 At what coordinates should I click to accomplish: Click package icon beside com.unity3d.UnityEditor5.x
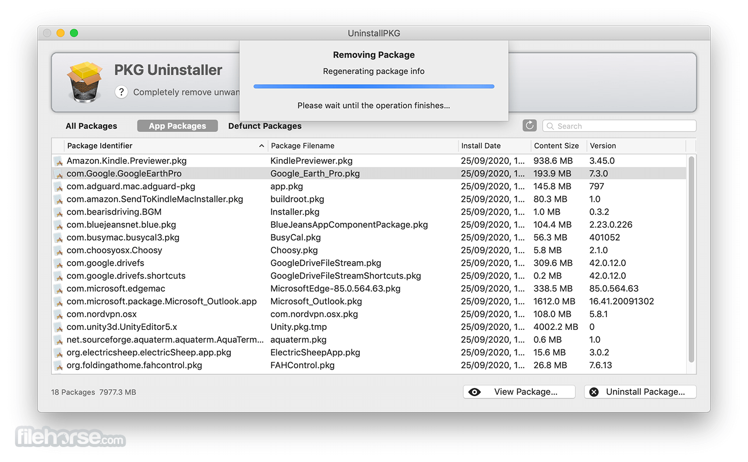point(59,327)
